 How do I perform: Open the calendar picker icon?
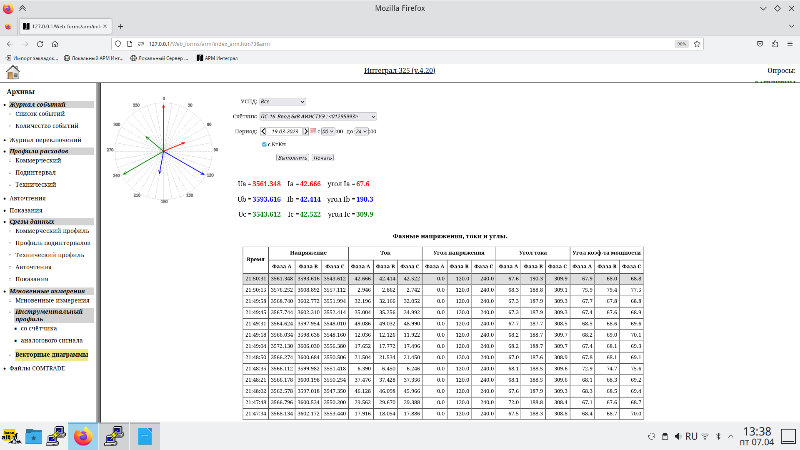pyautogui.click(x=313, y=131)
